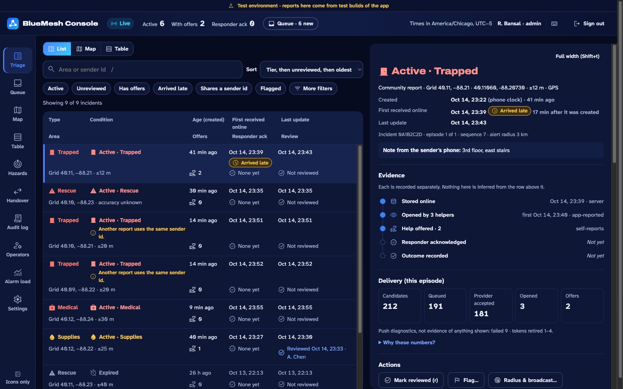Open Table in the sidebar

18,141
